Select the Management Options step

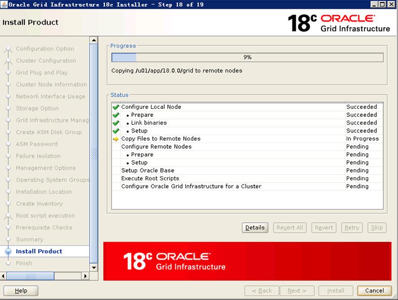point(46,168)
